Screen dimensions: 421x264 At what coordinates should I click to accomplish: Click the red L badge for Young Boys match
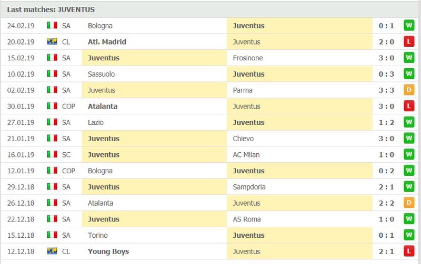(x=409, y=251)
